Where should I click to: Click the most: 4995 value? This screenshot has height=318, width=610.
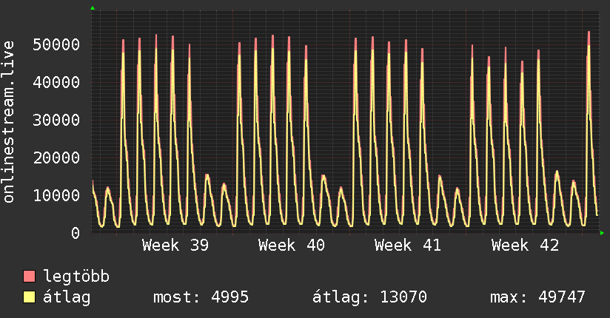(x=201, y=297)
